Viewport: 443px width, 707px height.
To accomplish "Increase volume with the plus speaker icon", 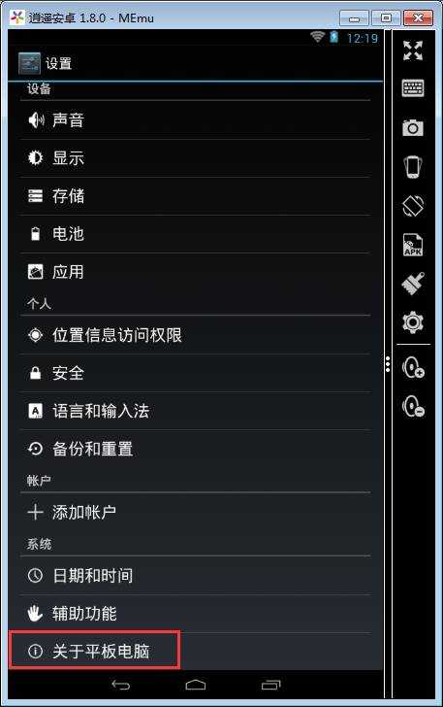I will pos(413,367).
